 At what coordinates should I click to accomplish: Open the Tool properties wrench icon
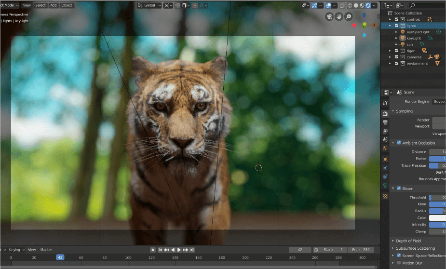click(385, 103)
